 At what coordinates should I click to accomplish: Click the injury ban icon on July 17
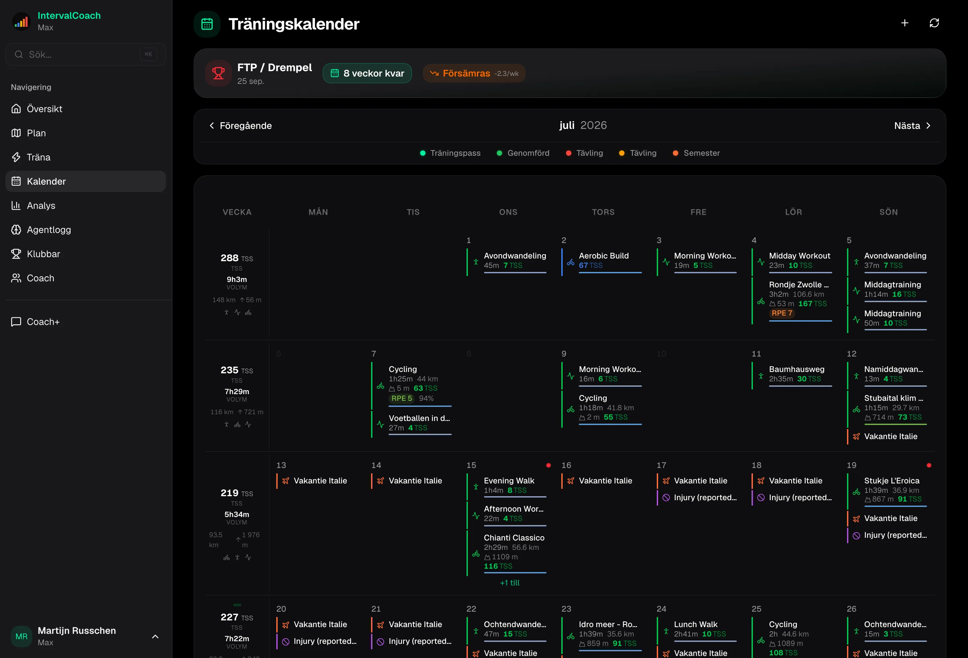tap(666, 498)
